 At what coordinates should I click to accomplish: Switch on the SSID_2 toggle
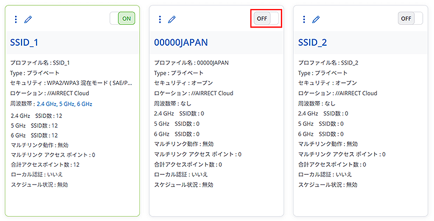click(410, 18)
